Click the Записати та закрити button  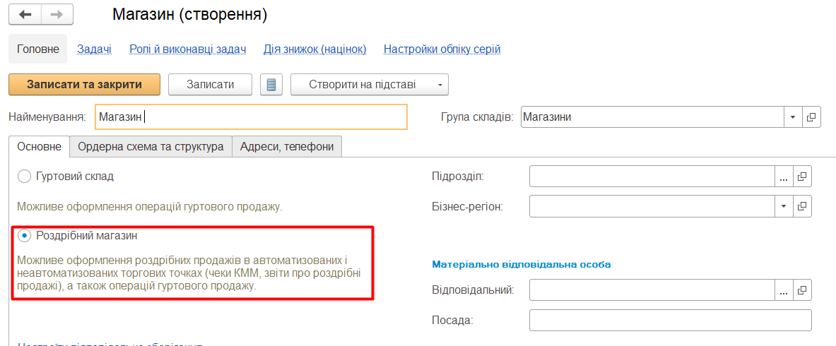[84, 85]
